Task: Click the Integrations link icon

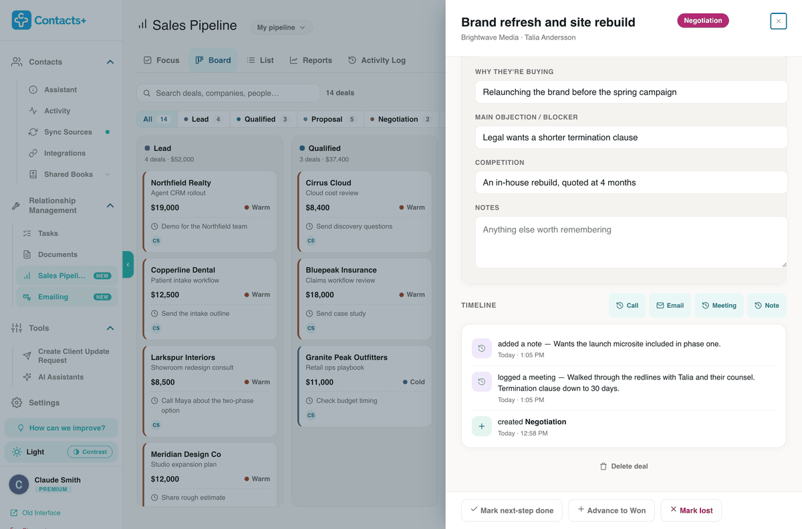Action: 33,153
